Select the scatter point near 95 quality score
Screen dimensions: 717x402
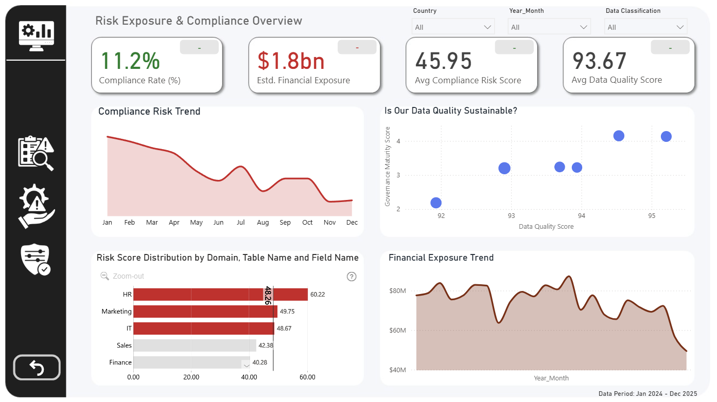click(x=666, y=136)
